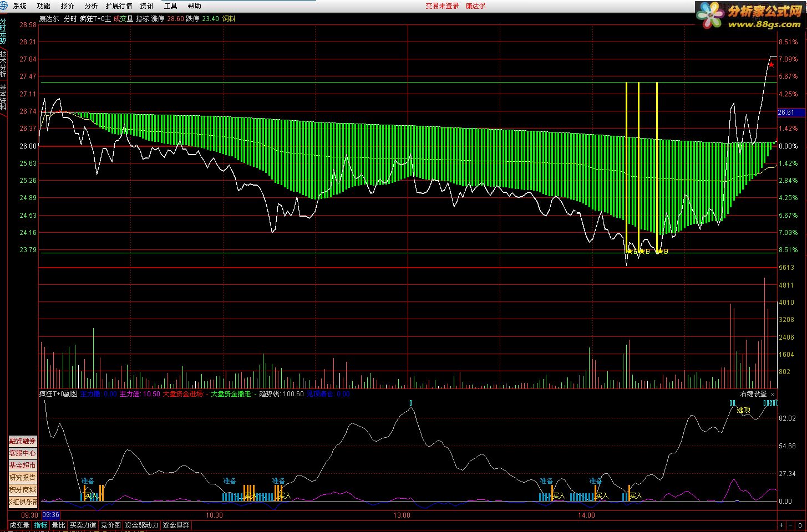
Task: Click the first B buy signal marker
Action: click(x=635, y=252)
